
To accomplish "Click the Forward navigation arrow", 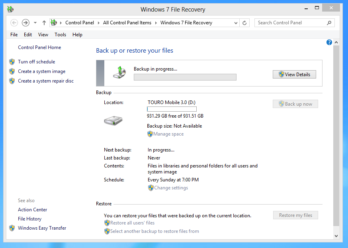I will 25,23.
